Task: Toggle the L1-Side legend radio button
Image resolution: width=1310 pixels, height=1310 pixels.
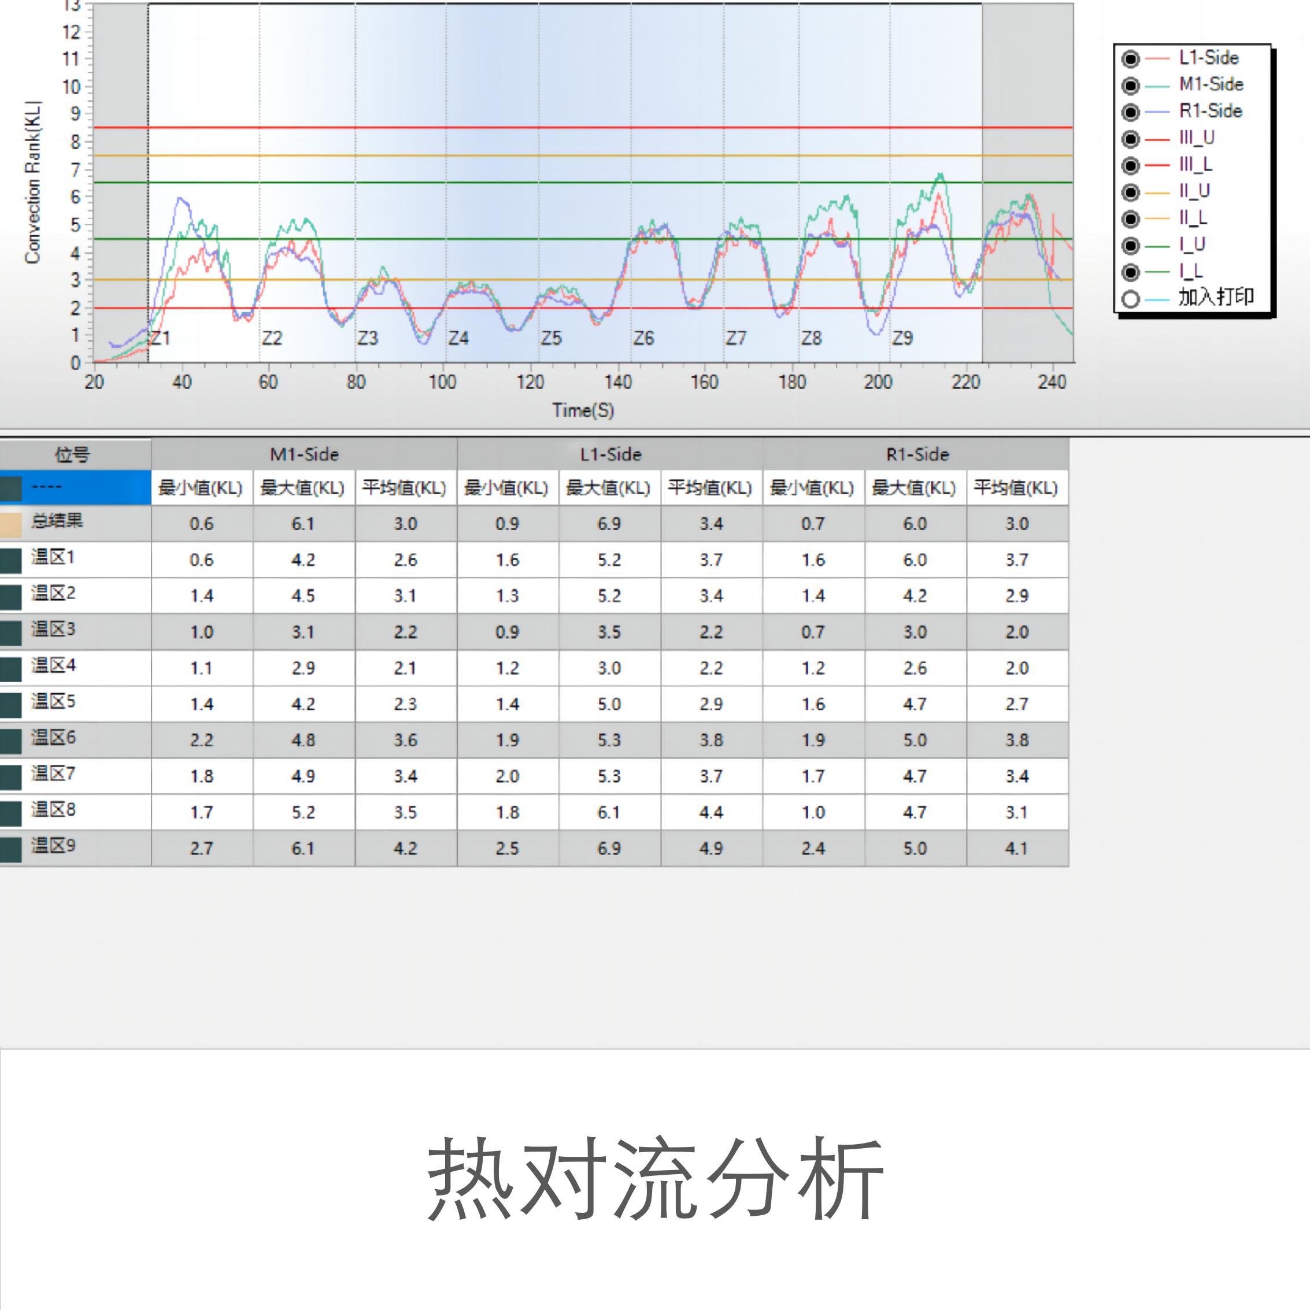Action: click(1130, 59)
